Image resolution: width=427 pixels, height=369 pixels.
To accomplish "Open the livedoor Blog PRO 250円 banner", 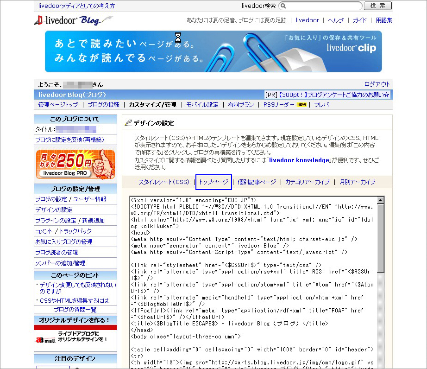I will (75, 164).
